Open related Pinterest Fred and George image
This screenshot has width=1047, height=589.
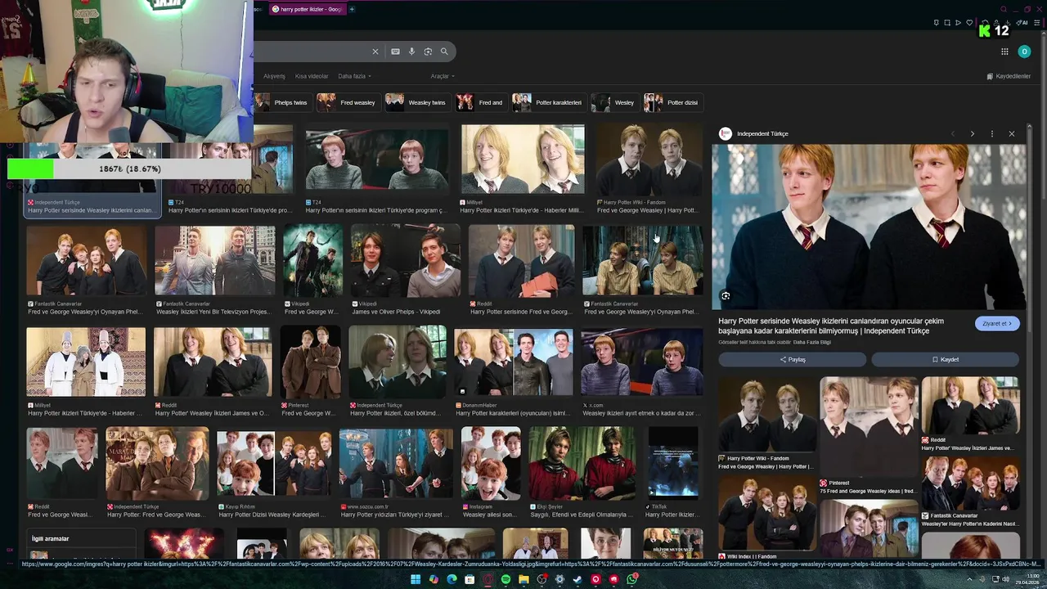point(869,426)
